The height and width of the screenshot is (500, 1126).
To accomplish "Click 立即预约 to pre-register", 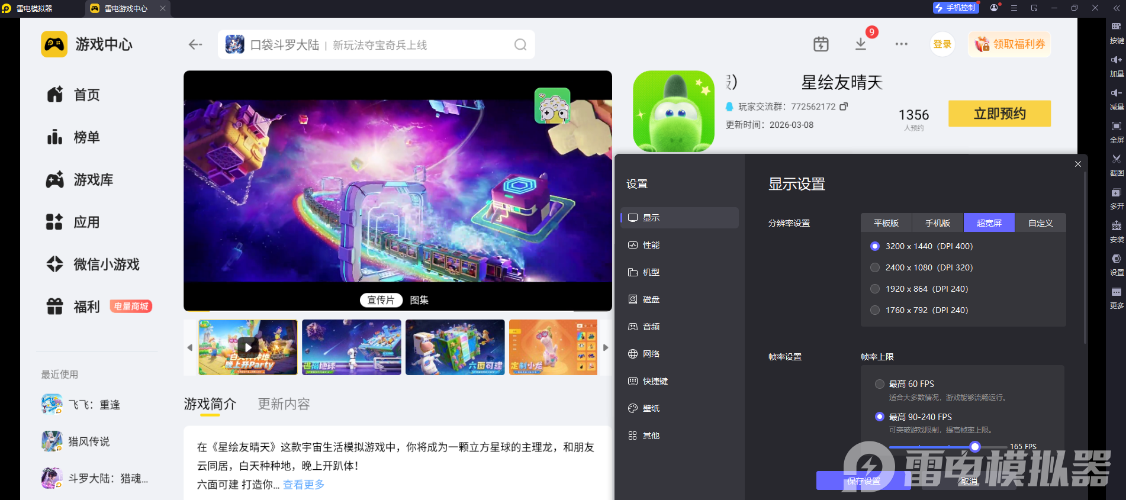I will coord(1000,114).
